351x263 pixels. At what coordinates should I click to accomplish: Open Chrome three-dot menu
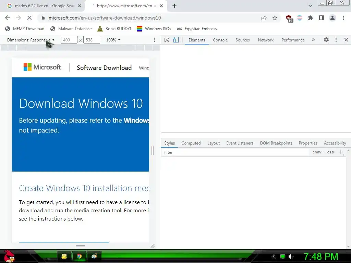[343, 18]
